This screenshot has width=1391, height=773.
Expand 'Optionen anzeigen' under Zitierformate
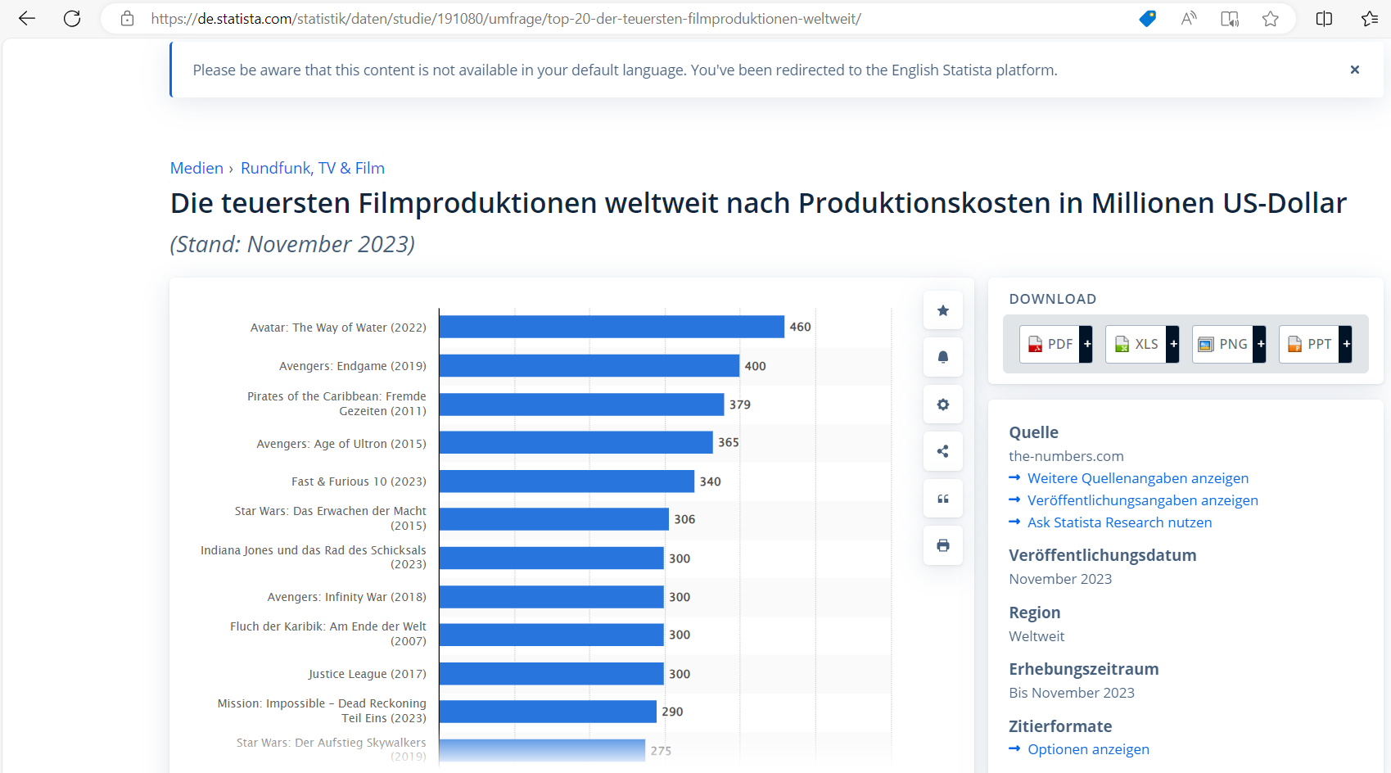[x=1087, y=749]
